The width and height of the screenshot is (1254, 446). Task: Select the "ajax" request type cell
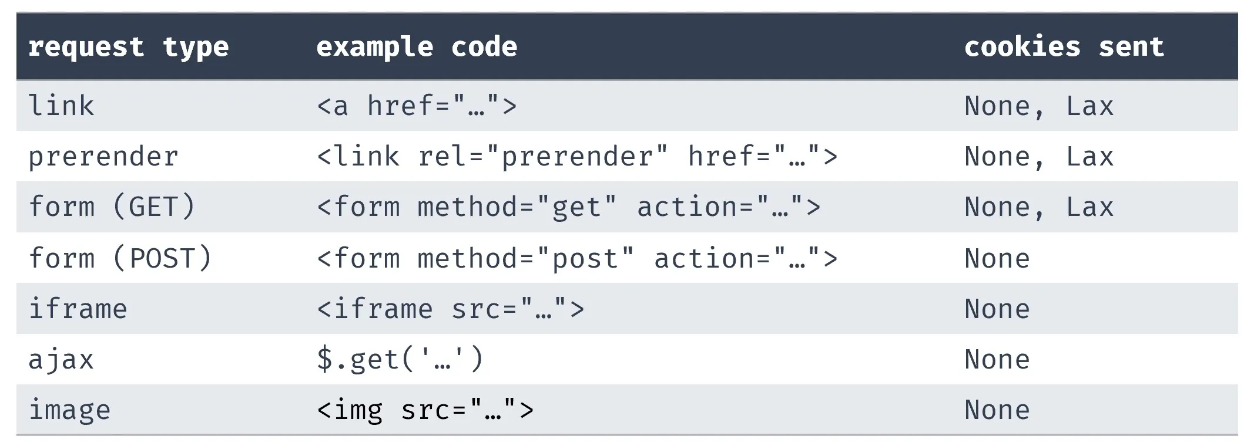pos(61,359)
